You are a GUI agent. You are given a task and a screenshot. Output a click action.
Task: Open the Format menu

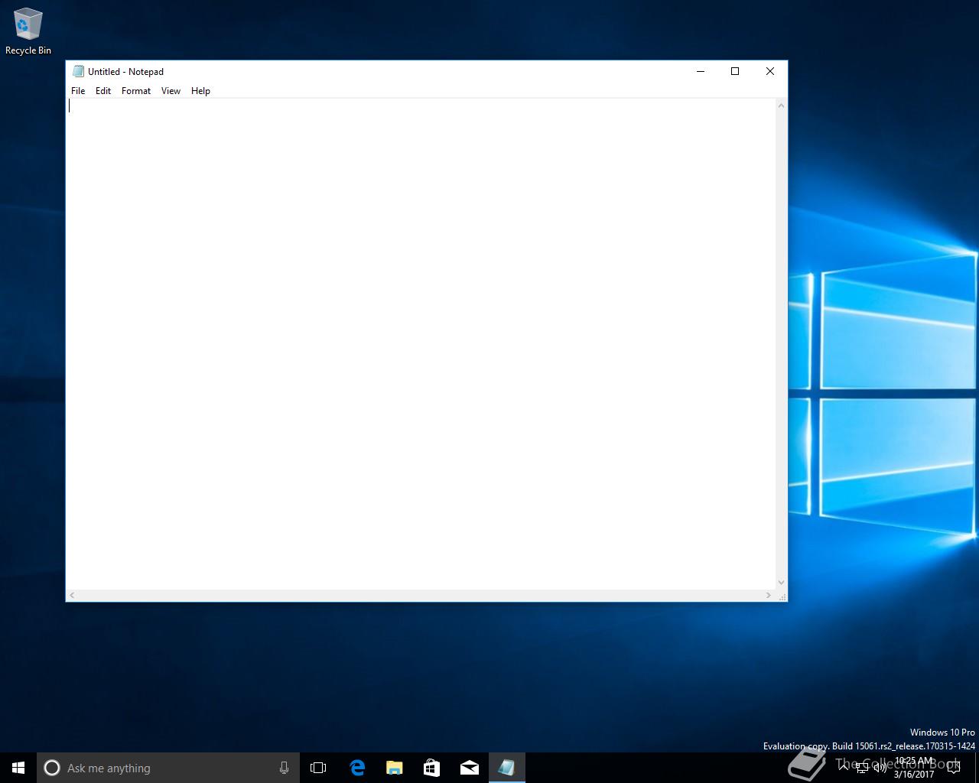click(136, 91)
